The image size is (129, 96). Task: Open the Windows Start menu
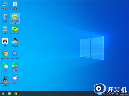(x=3, y=94)
